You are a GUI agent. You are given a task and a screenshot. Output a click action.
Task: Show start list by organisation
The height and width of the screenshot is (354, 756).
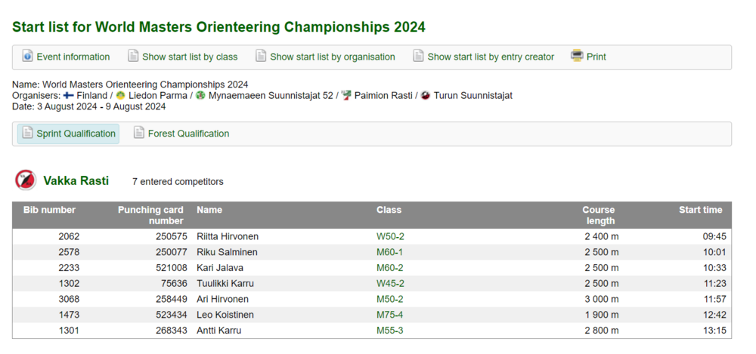coord(332,57)
